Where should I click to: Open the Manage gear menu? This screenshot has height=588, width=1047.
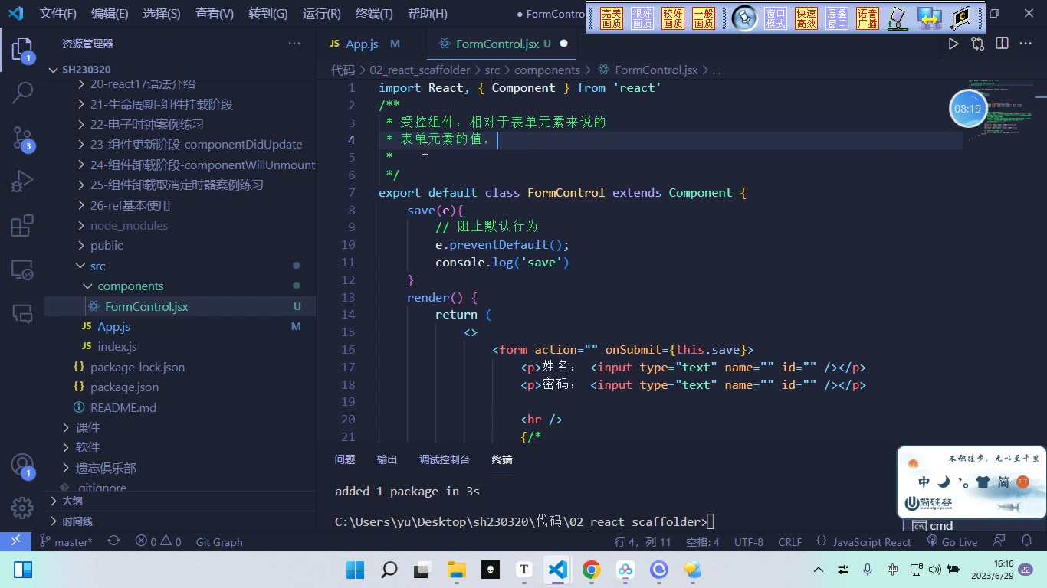22,508
